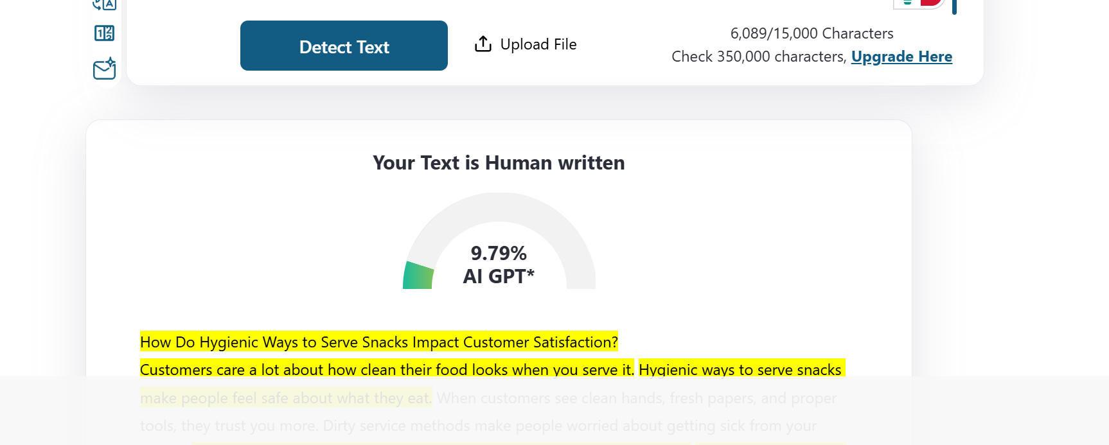This screenshot has height=445, width=1109.
Task: Open the word counter sidebar icon
Action: (x=104, y=33)
